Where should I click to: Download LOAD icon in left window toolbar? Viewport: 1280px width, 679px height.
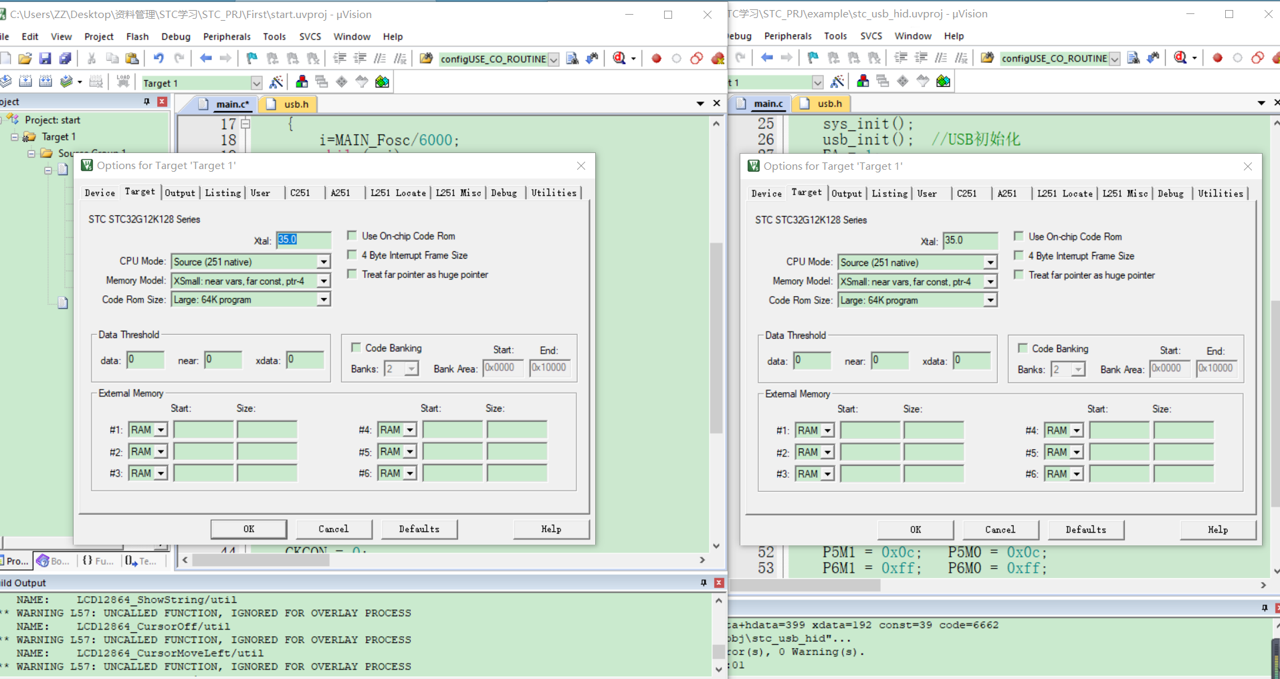[123, 82]
